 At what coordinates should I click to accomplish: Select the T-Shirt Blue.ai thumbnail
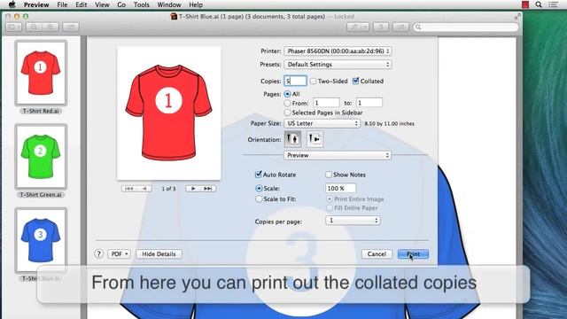click(41, 240)
